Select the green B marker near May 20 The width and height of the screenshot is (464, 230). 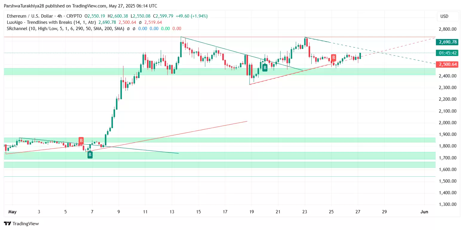click(265, 68)
